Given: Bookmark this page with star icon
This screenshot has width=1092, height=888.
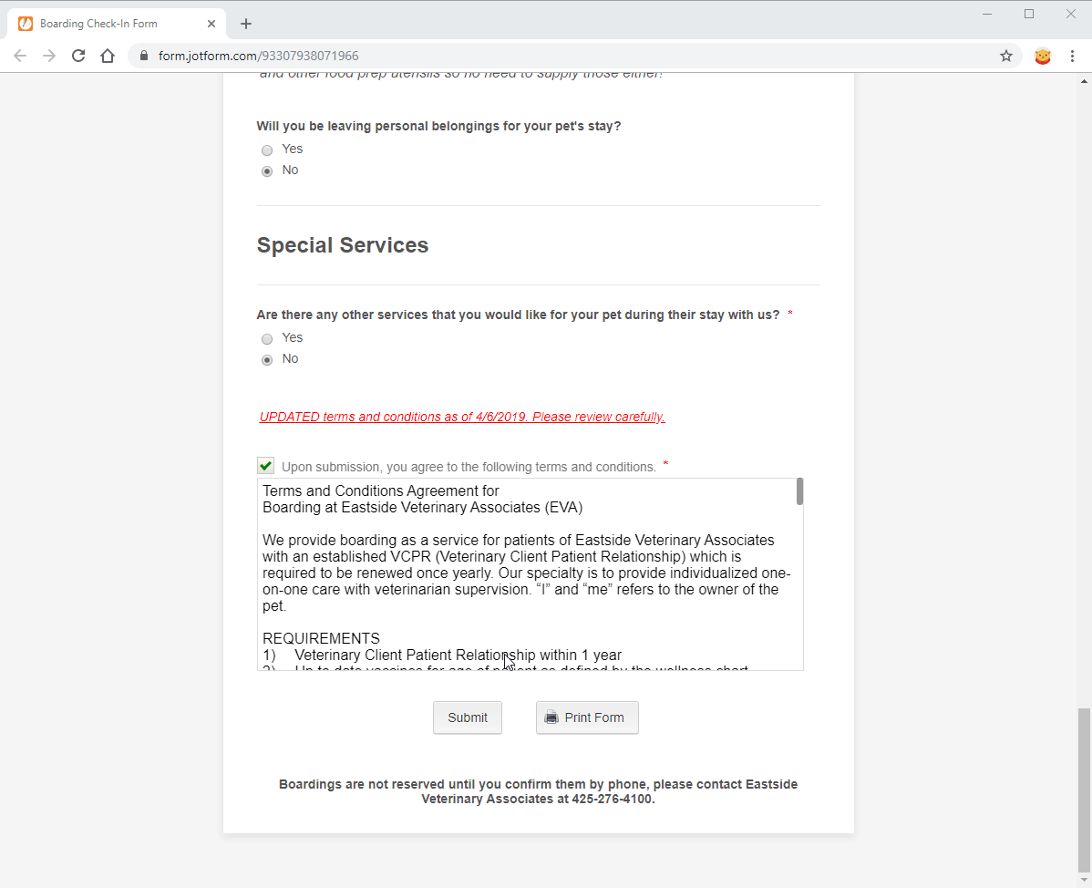Looking at the screenshot, I should 1006,56.
